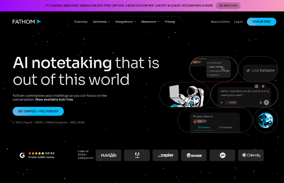Click the five-star rating icons
This screenshot has height=183, width=284.
pos(36,153)
